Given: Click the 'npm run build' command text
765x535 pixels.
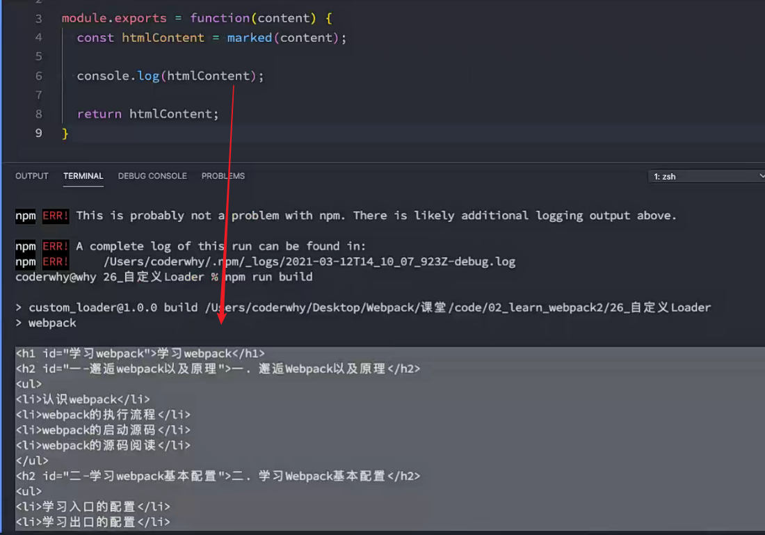Looking at the screenshot, I should [x=268, y=277].
